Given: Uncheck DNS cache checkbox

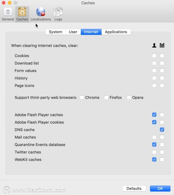Looking at the screenshot, I should [162, 130].
